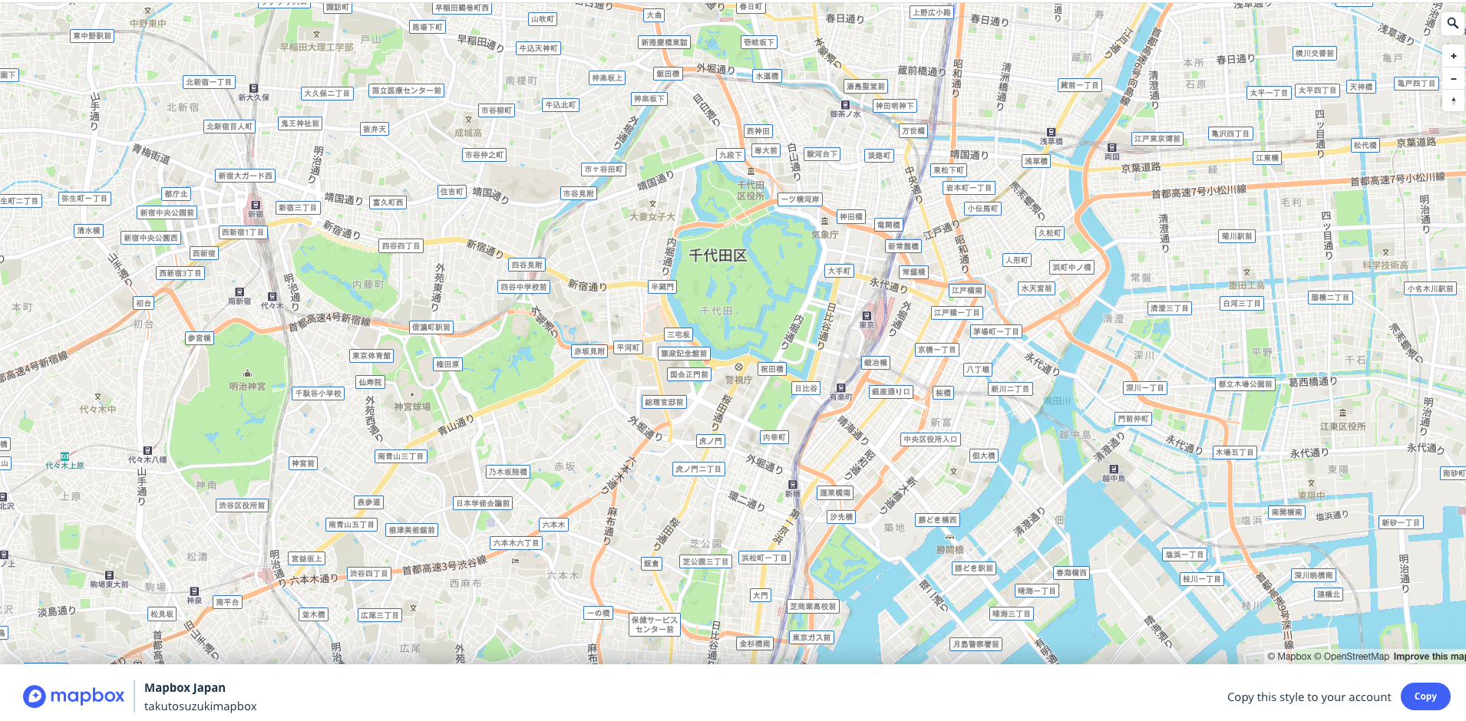
Task: Click the 国会正門前 intersection label
Action: tap(689, 374)
